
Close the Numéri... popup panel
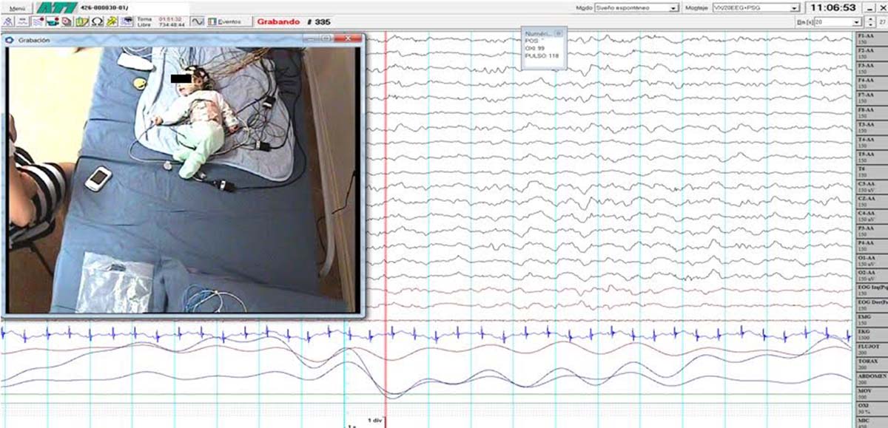559,33
